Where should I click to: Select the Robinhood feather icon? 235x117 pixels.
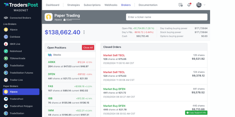click(6, 51)
